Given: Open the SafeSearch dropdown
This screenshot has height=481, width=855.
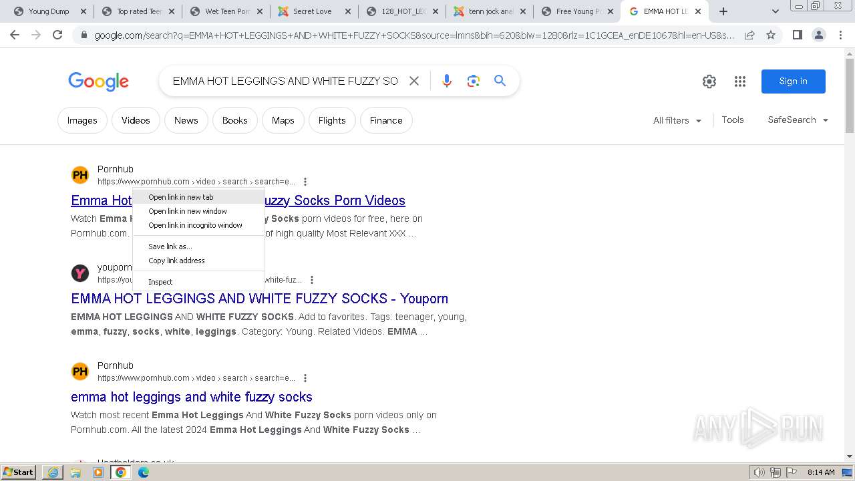Looking at the screenshot, I should click(798, 120).
